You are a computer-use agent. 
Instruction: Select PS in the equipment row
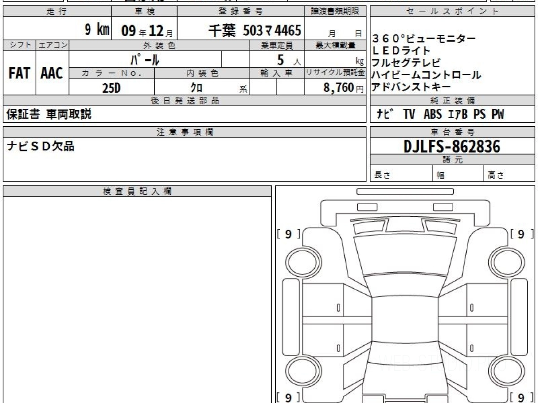coord(479,114)
